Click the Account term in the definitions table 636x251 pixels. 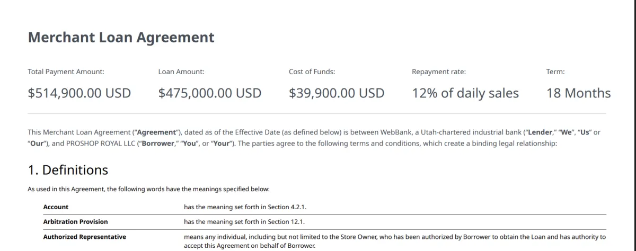click(x=56, y=207)
